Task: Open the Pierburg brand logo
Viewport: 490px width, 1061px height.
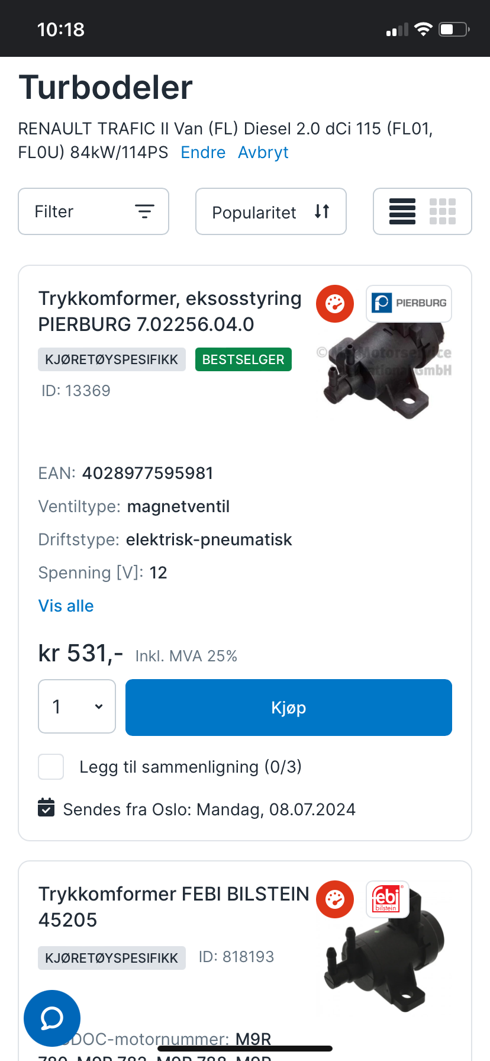Action: 409,304
